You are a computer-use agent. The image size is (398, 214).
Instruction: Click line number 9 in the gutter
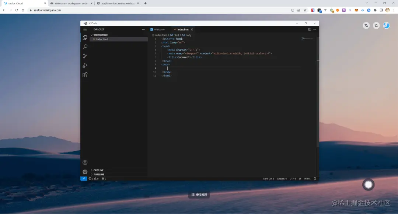click(156, 68)
